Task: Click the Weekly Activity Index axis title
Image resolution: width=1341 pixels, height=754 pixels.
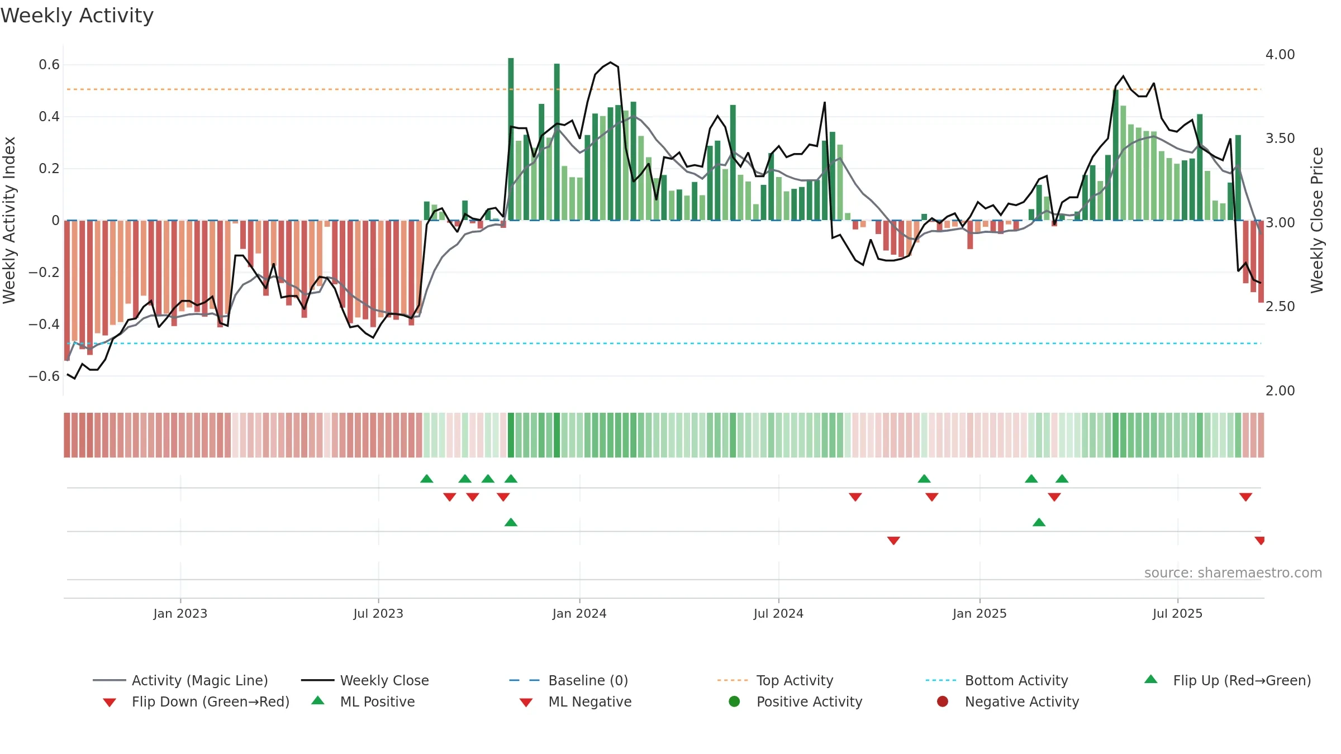Action: tap(9, 220)
